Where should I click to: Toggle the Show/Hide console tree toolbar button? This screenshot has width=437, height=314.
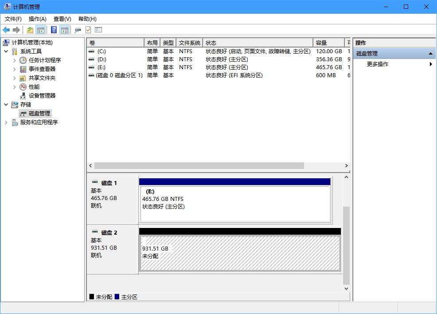(40, 30)
